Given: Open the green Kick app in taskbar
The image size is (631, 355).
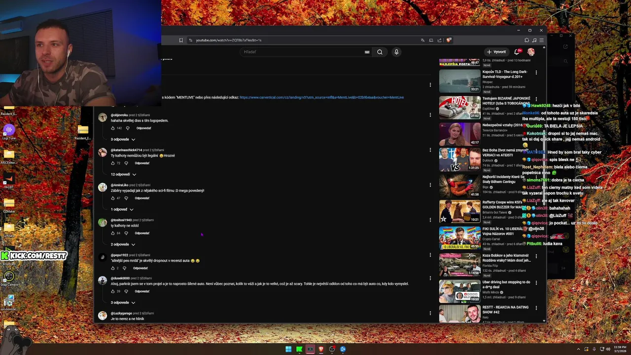Looking at the screenshot, I should click(x=299, y=349).
